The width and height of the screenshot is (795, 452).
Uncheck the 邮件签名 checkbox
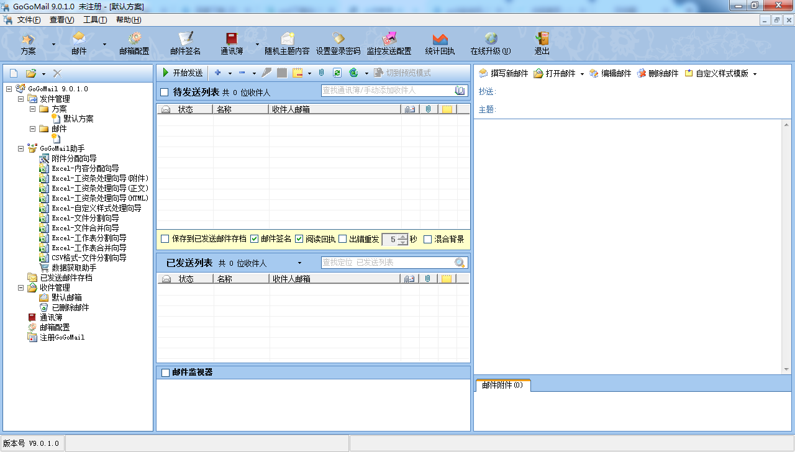(x=254, y=239)
